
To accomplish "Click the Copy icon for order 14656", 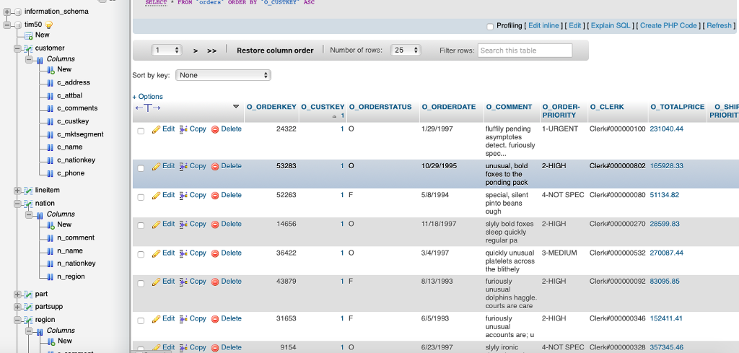I will (183, 225).
